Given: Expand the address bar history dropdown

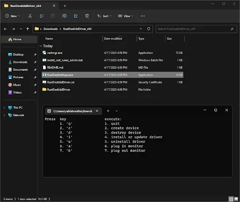Looking at the screenshot, I should pyautogui.click(x=141, y=29).
